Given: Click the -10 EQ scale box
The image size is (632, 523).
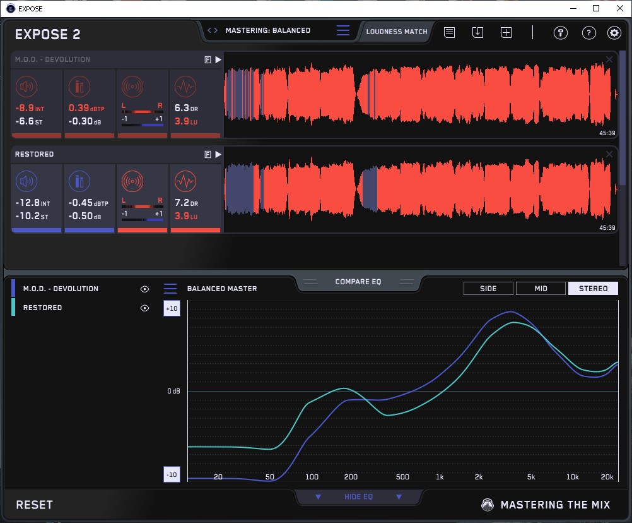Looking at the screenshot, I should (172, 474).
